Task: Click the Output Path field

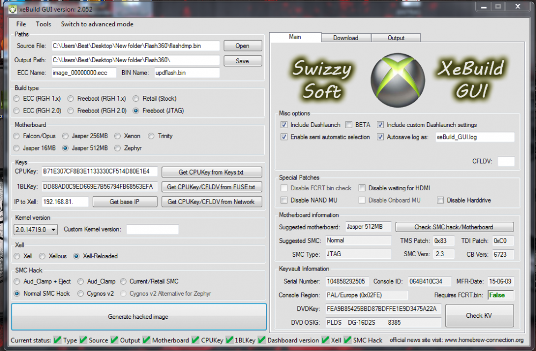Action: (136, 60)
